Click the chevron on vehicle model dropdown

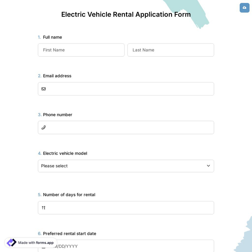coord(208,166)
